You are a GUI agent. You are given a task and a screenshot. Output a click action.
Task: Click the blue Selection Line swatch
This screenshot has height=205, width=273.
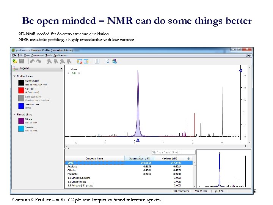[x=21, y=106]
